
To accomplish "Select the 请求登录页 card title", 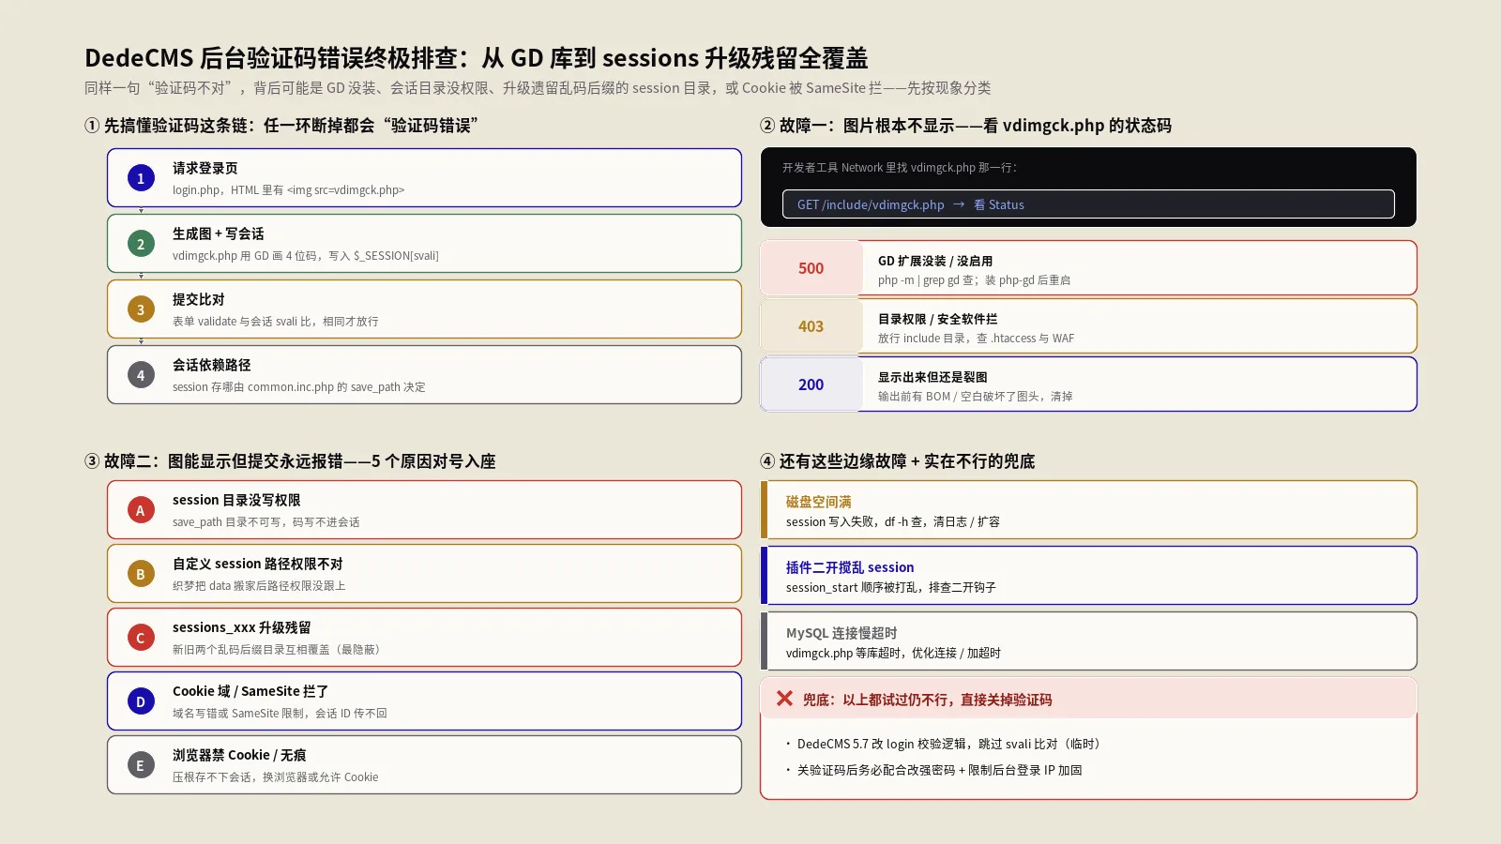I will [x=205, y=168].
